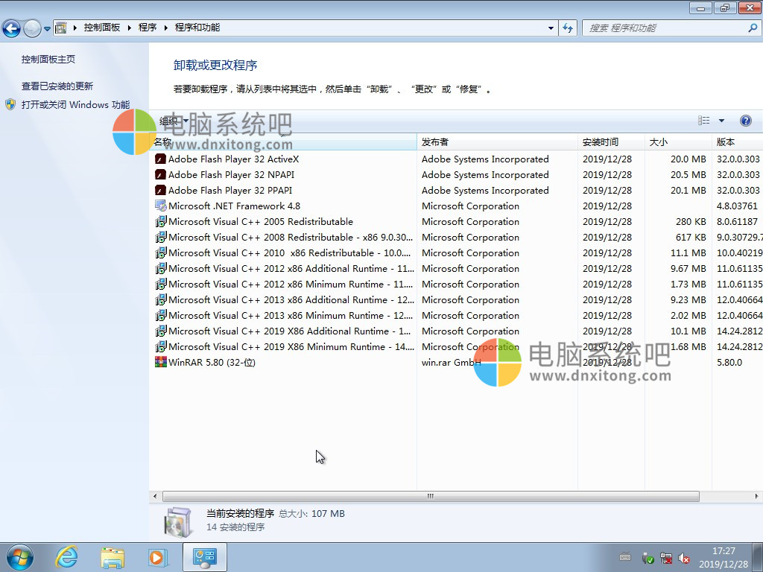Click the WinRAR 5.80 program icon

coord(160,363)
